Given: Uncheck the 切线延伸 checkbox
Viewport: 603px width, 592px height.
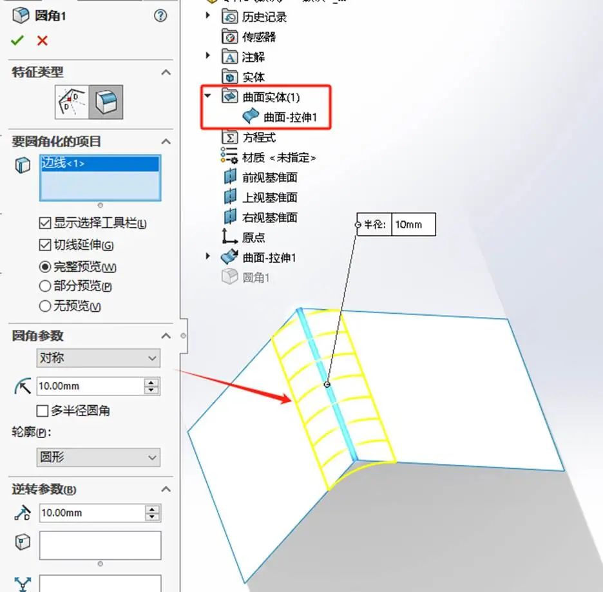Looking at the screenshot, I should tap(45, 245).
